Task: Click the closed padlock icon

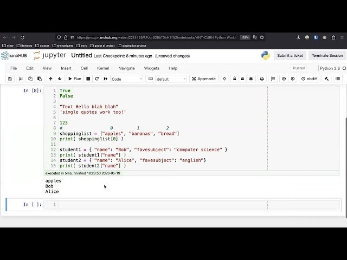Action: coord(242,79)
